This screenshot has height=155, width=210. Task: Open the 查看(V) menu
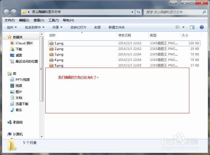pos(39,20)
